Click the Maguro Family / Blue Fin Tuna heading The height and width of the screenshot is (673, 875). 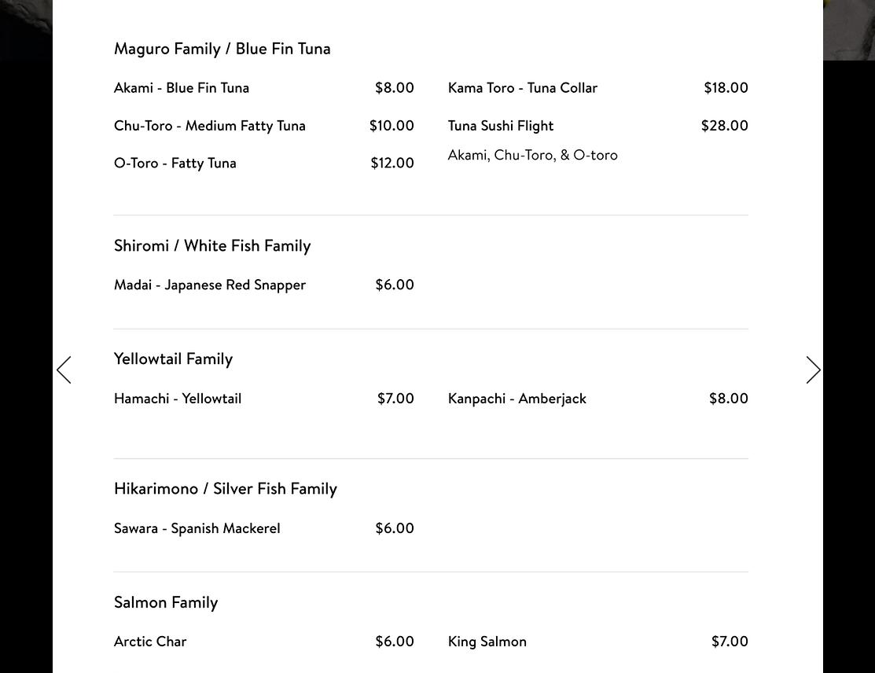click(x=222, y=49)
